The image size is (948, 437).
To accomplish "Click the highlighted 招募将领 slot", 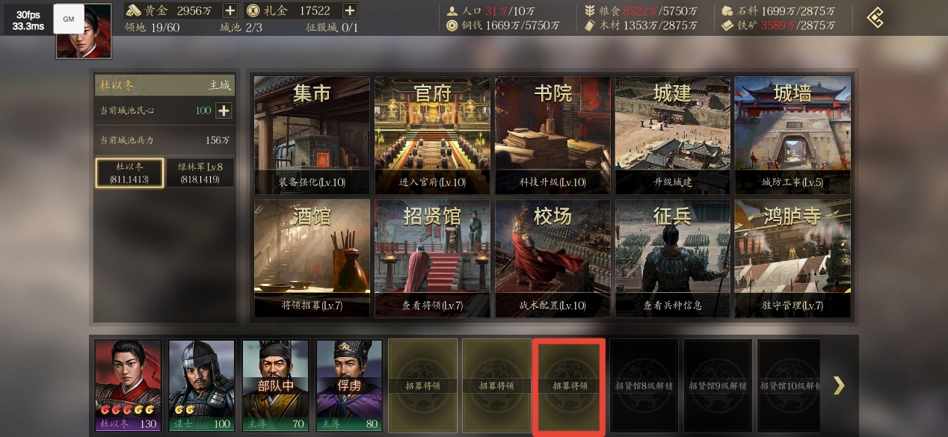I will 569,385.
